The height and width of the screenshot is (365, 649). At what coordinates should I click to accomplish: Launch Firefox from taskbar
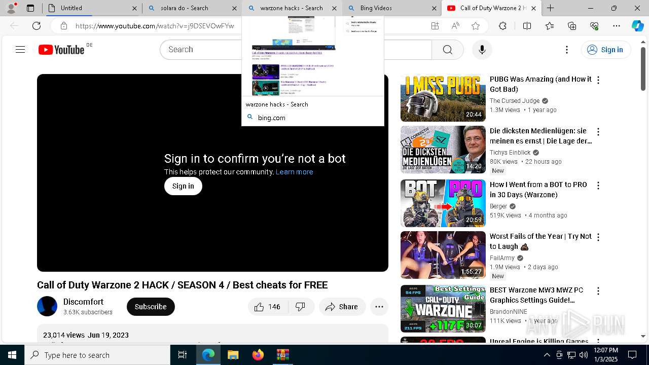point(258,355)
